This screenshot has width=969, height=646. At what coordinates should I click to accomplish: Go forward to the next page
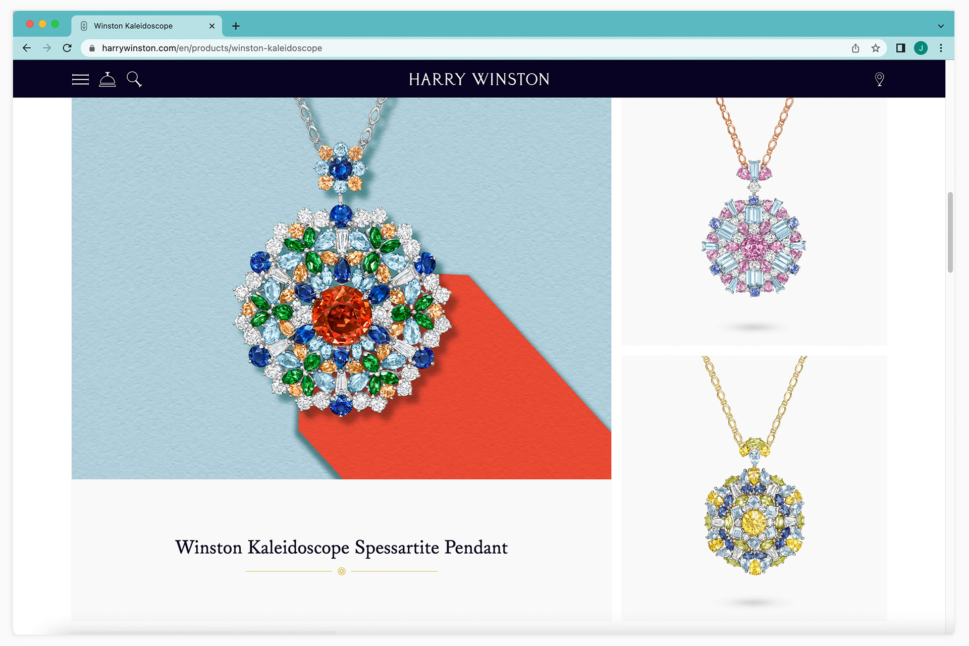click(47, 48)
